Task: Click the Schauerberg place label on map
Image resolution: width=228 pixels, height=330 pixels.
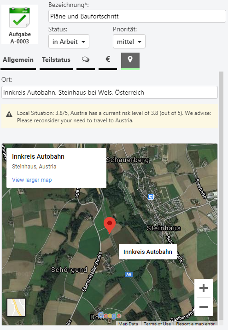Action: pos(128,160)
